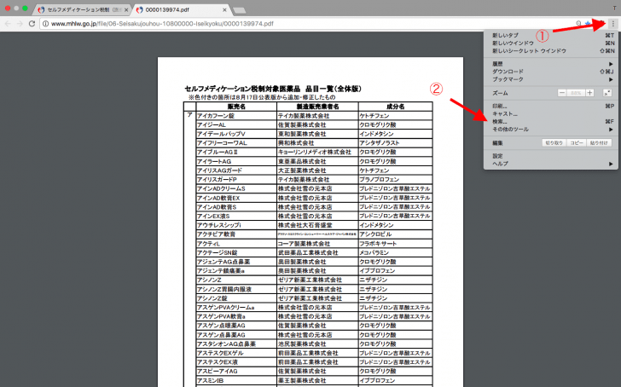
Task: Expand その他のツール submenu
Action: [x=550, y=130]
